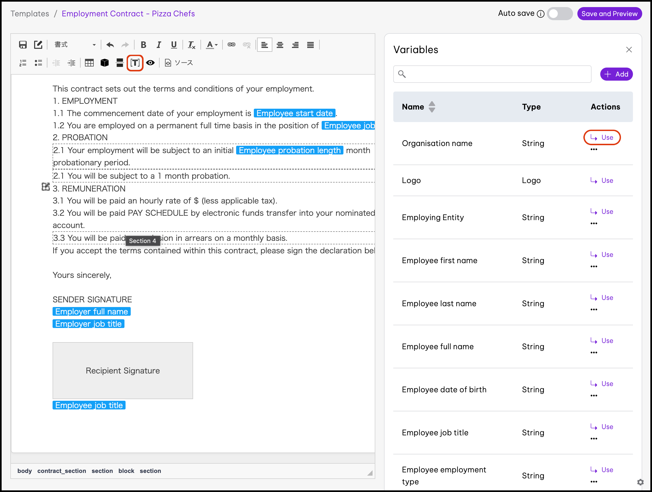This screenshot has height=492, width=652.
Task: Toggle the Auto save switch
Action: [x=559, y=14]
